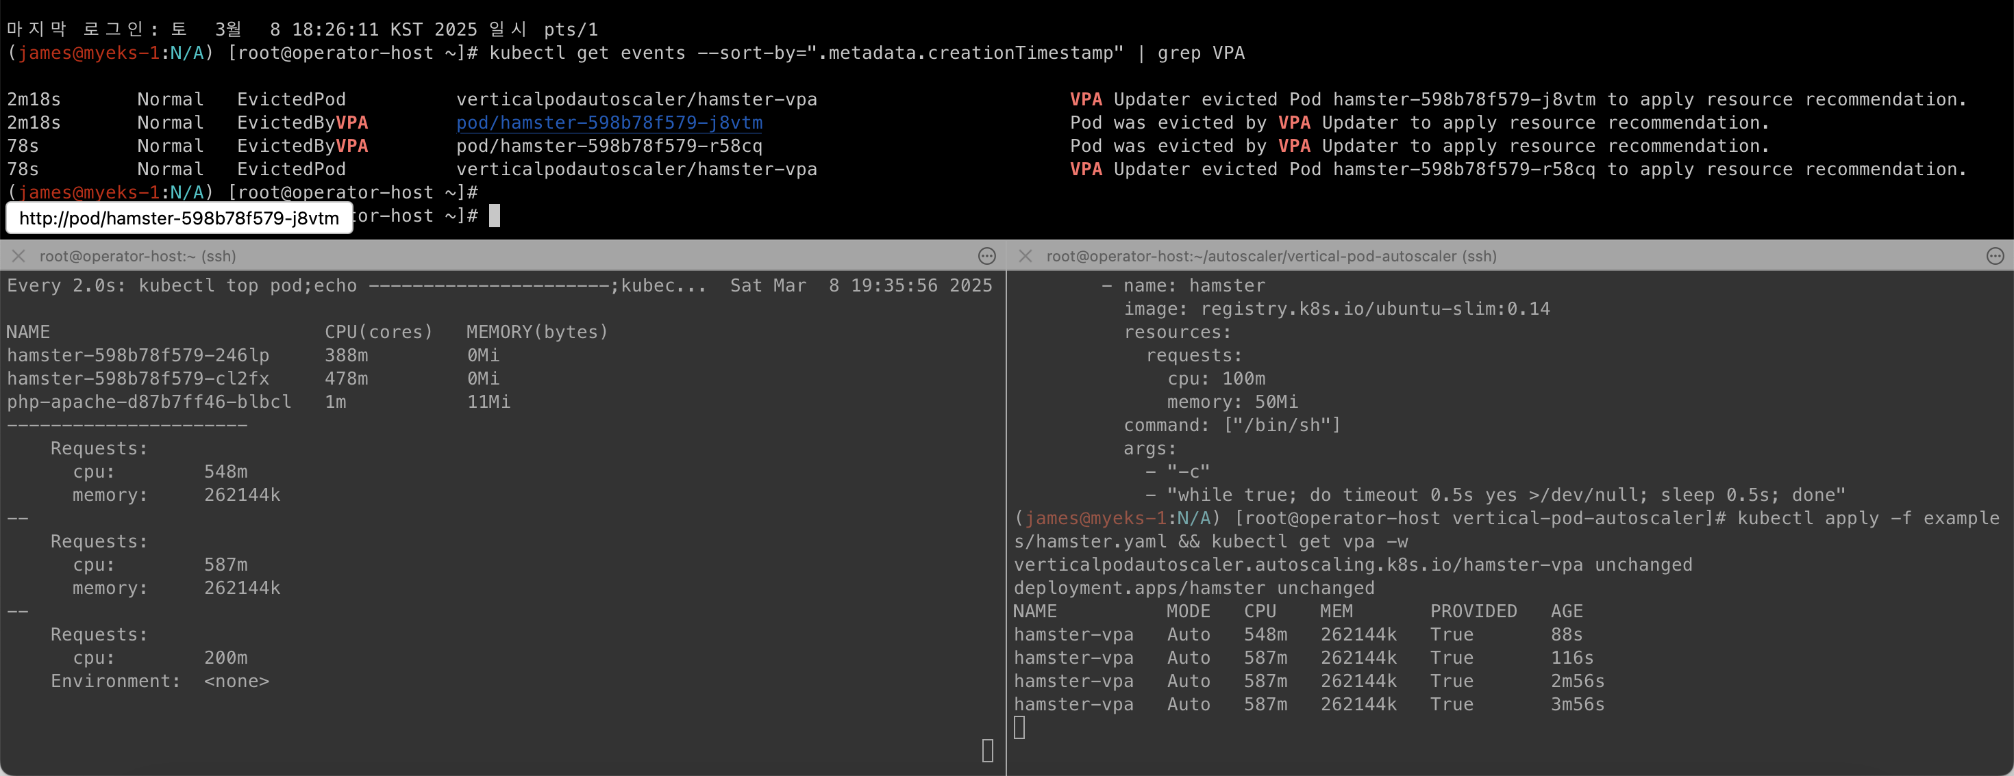Click hollow cursor below hamster-vpa rows
Image resolution: width=2014 pixels, height=776 pixels.
point(1019,727)
